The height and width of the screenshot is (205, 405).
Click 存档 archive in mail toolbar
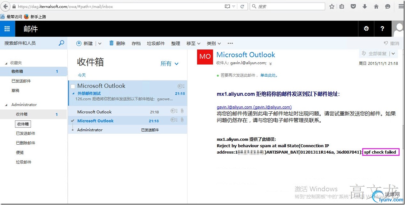tap(136, 43)
